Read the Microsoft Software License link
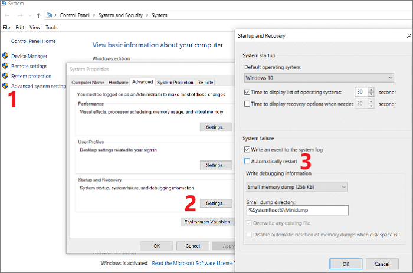The width and height of the screenshot is (413, 273). tap(193, 263)
